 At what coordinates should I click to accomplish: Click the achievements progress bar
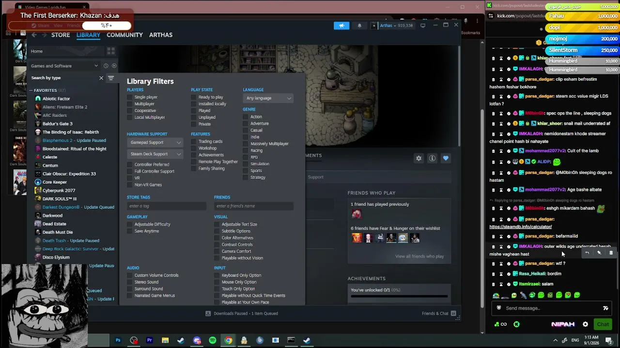[399, 296]
